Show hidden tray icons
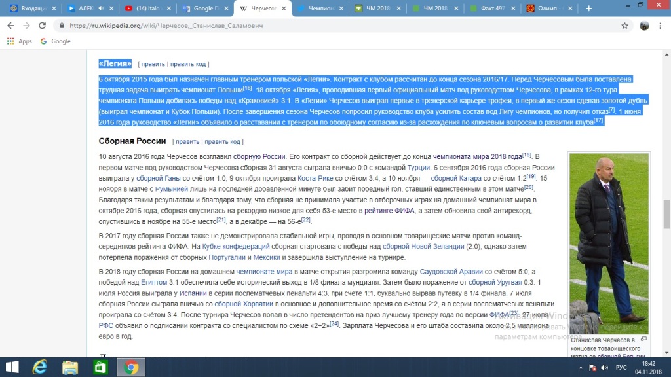Image resolution: width=671 pixels, height=377 pixels. tap(581, 368)
